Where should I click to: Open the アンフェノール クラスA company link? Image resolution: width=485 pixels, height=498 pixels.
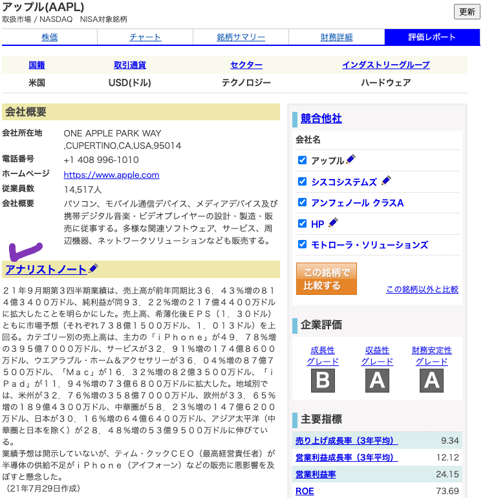pyautogui.click(x=358, y=202)
